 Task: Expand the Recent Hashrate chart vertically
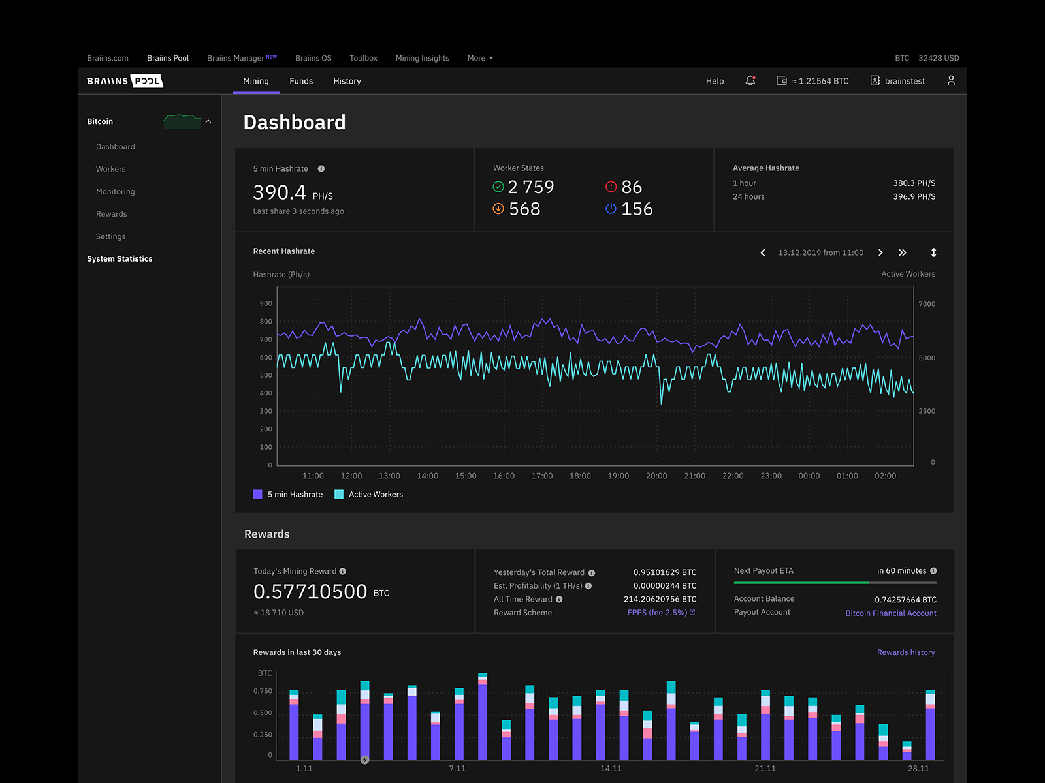click(934, 253)
